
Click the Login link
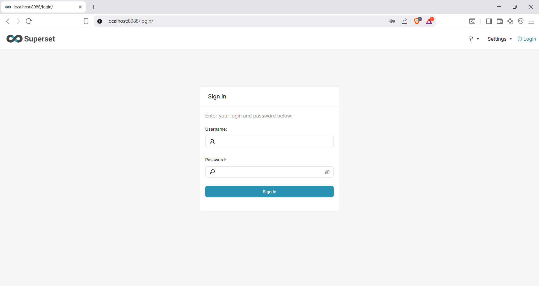pyautogui.click(x=527, y=39)
